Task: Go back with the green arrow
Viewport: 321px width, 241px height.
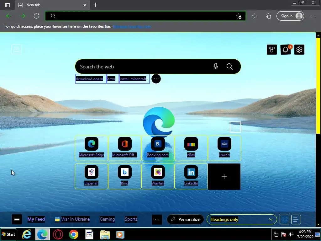Action: click(9, 16)
